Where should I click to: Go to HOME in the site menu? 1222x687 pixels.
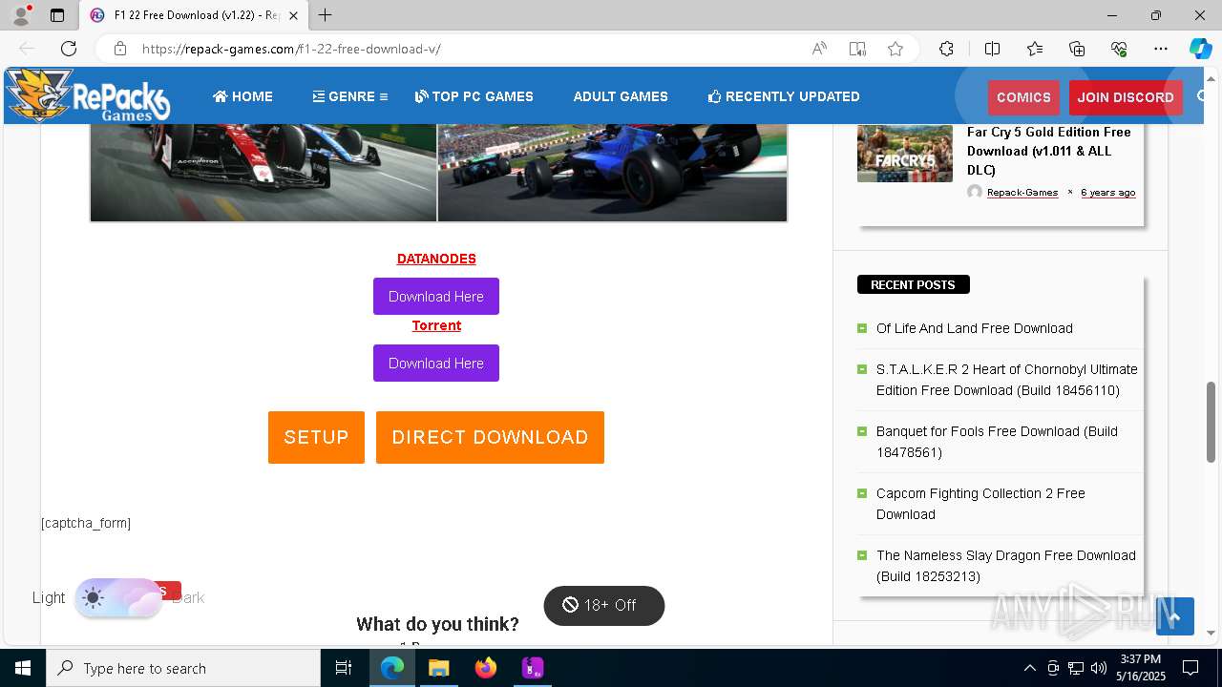pyautogui.click(x=242, y=96)
